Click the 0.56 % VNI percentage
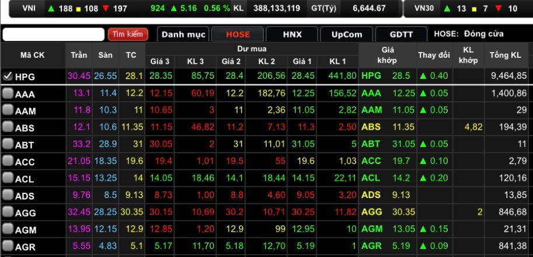Image resolution: width=533 pixels, height=257 pixels. click(217, 8)
